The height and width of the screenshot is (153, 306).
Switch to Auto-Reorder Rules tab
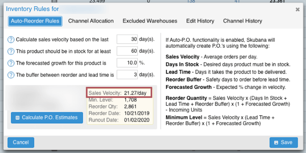[x=35, y=21]
